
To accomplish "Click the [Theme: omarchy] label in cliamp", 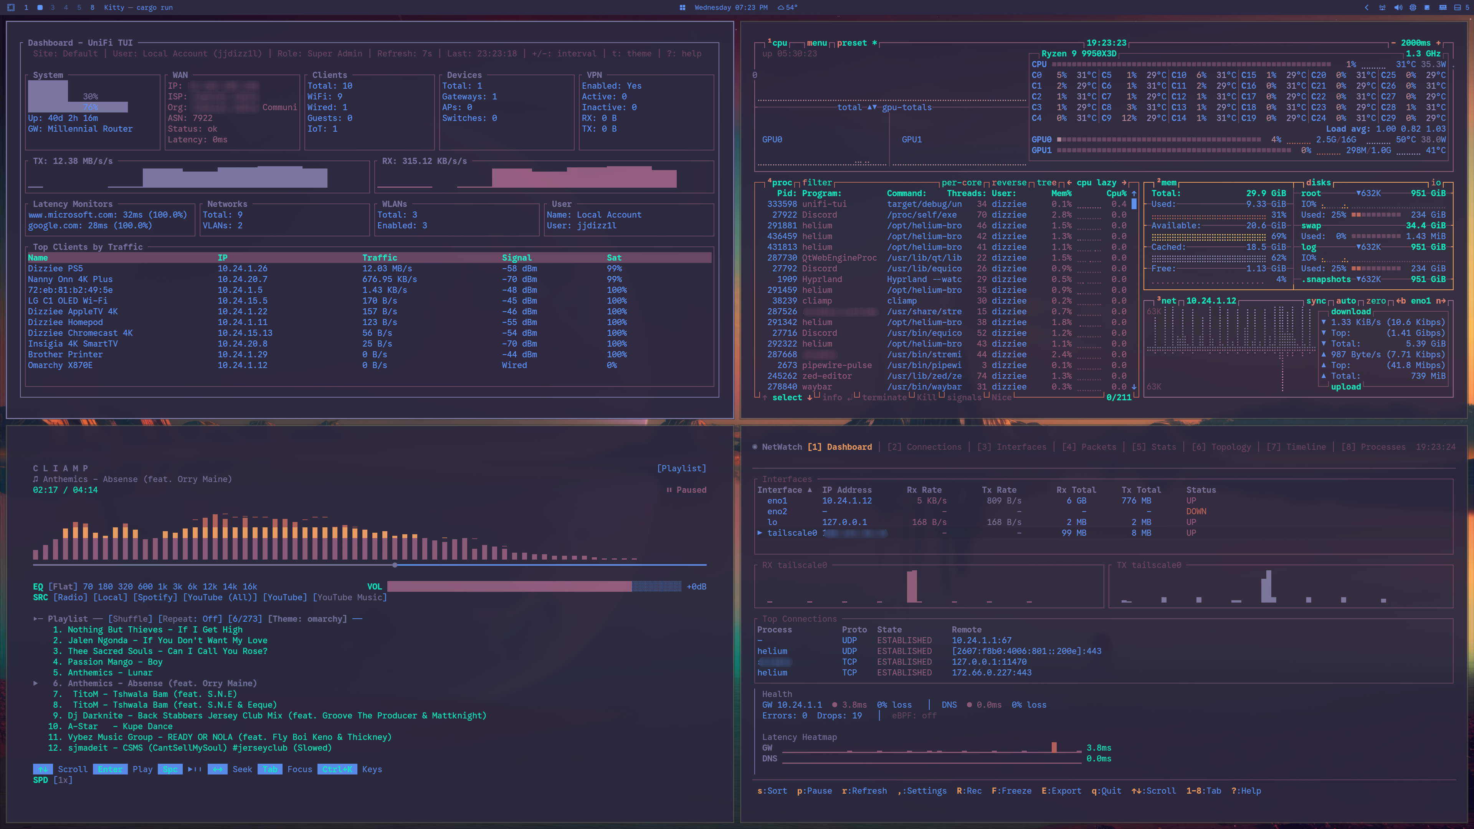I will tap(307, 618).
